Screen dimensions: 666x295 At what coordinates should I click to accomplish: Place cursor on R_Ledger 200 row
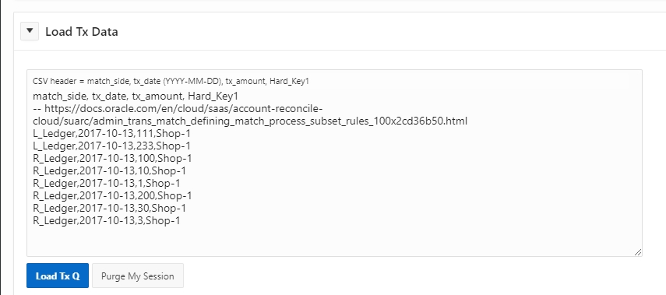[x=112, y=195]
